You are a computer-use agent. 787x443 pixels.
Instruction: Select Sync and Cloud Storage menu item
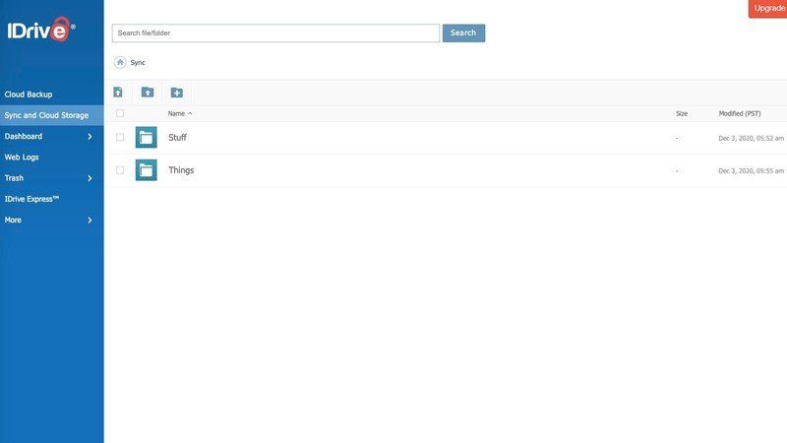52,115
